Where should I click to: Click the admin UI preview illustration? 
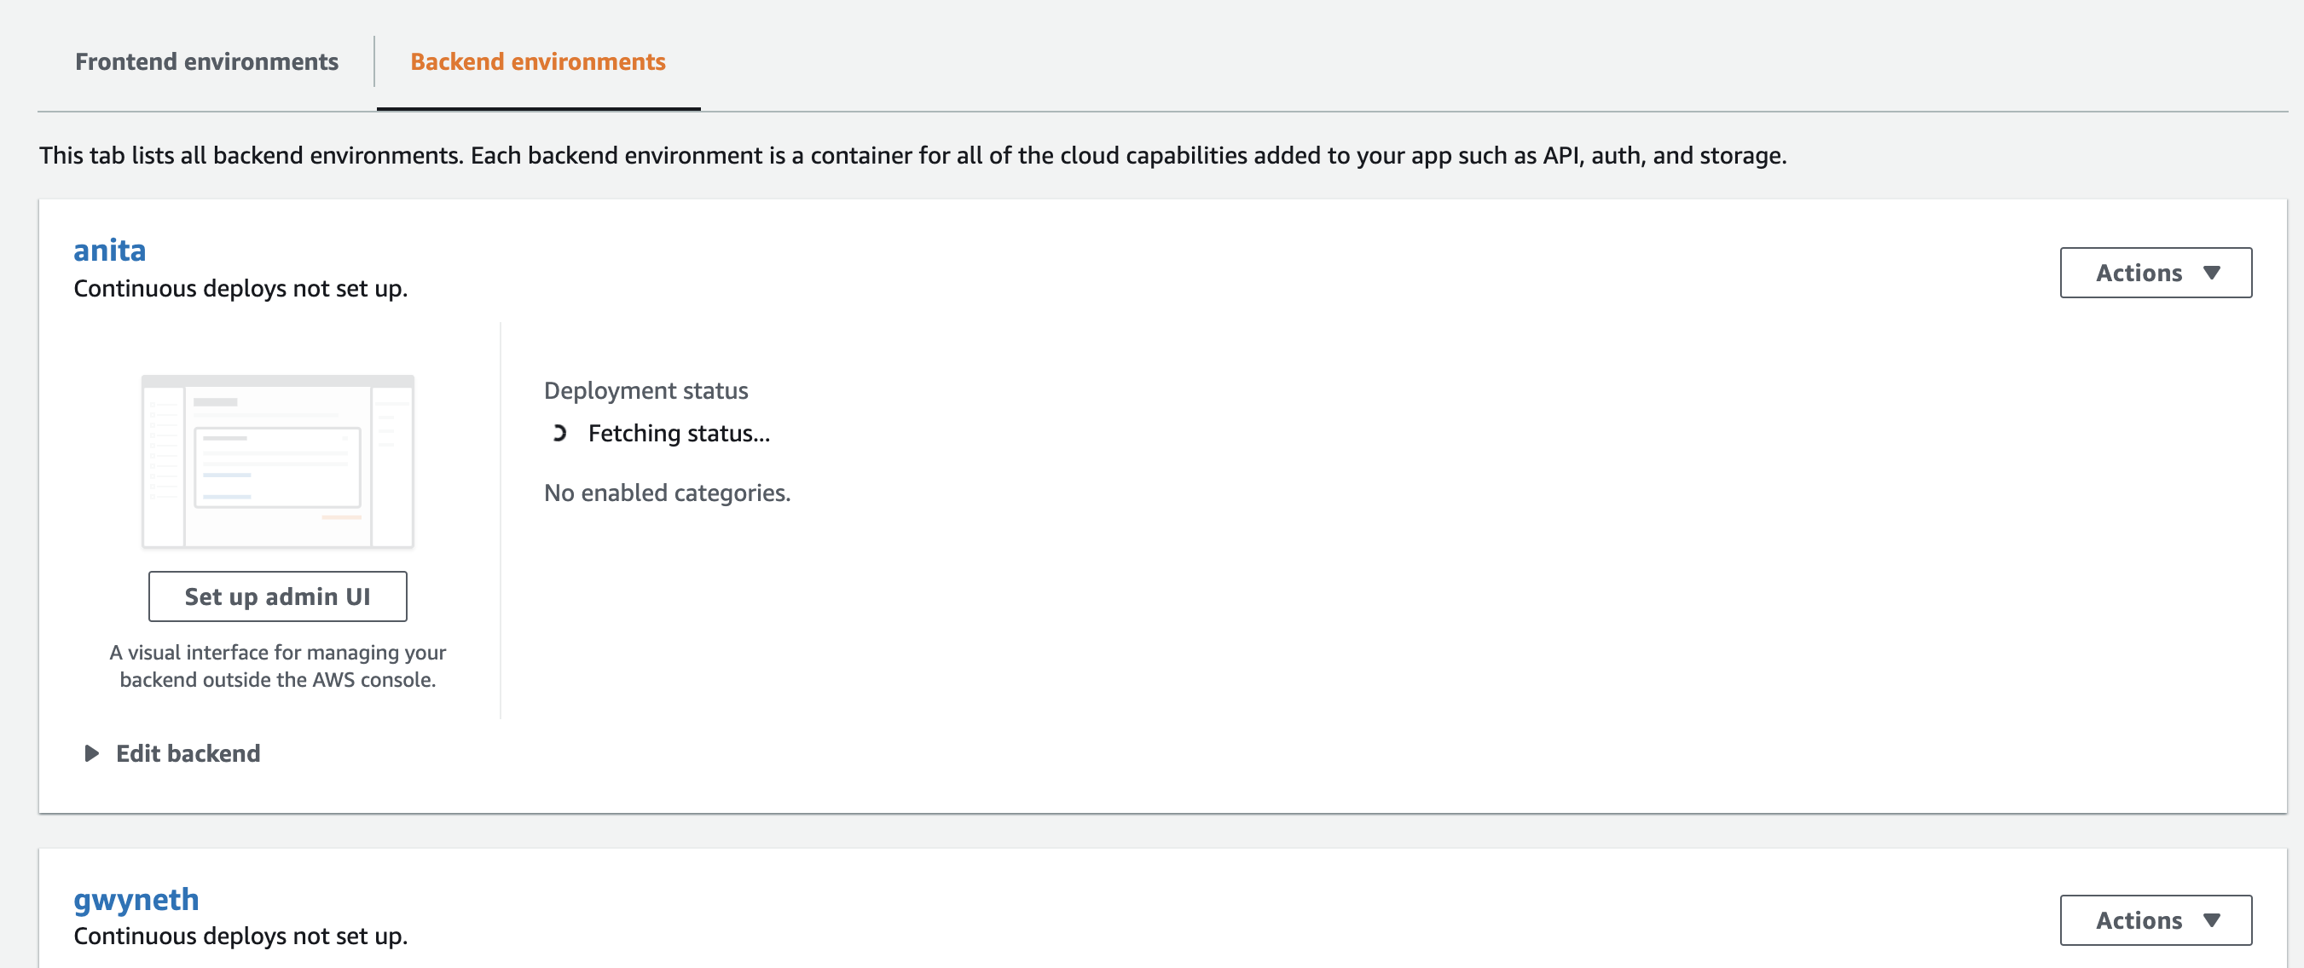click(x=277, y=461)
